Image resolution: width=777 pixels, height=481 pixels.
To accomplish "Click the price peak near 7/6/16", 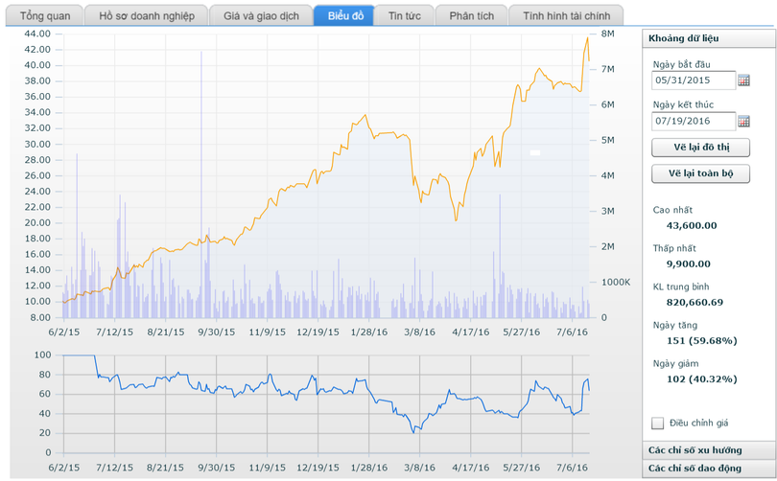I will [587, 37].
